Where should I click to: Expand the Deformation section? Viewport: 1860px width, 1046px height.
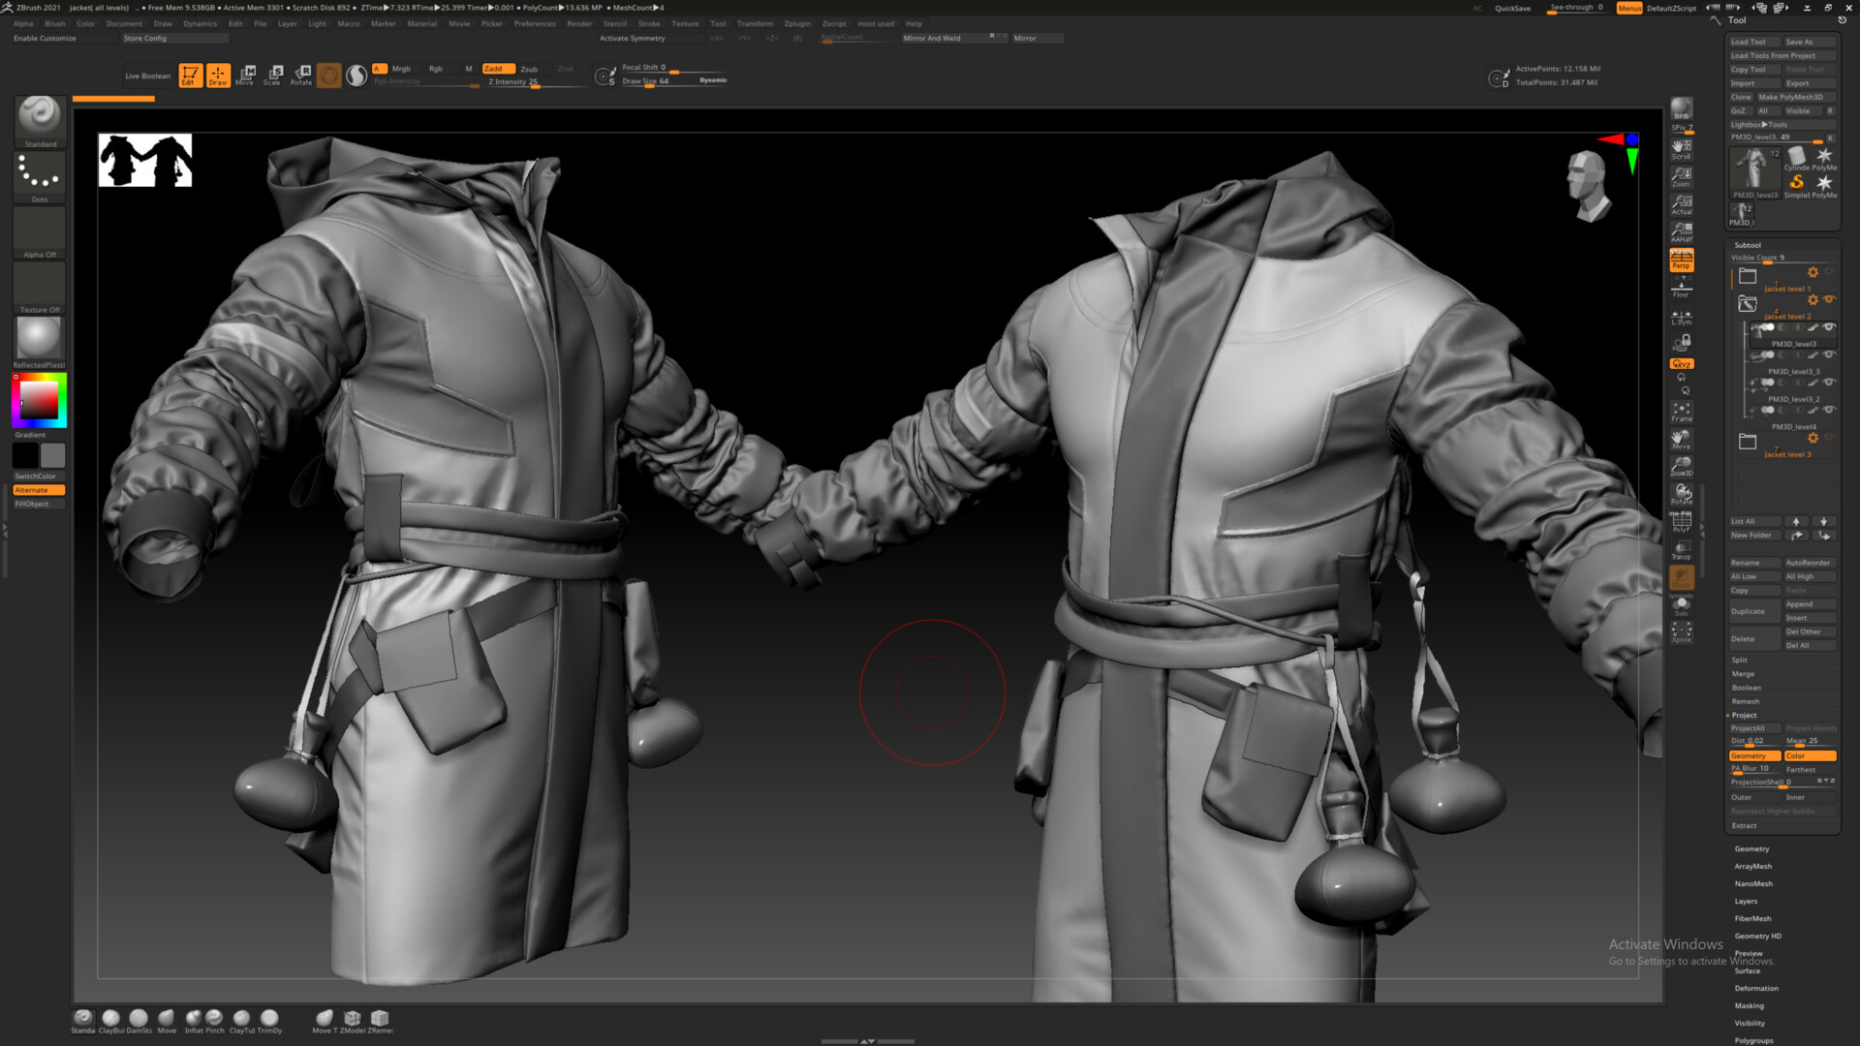point(1756,988)
